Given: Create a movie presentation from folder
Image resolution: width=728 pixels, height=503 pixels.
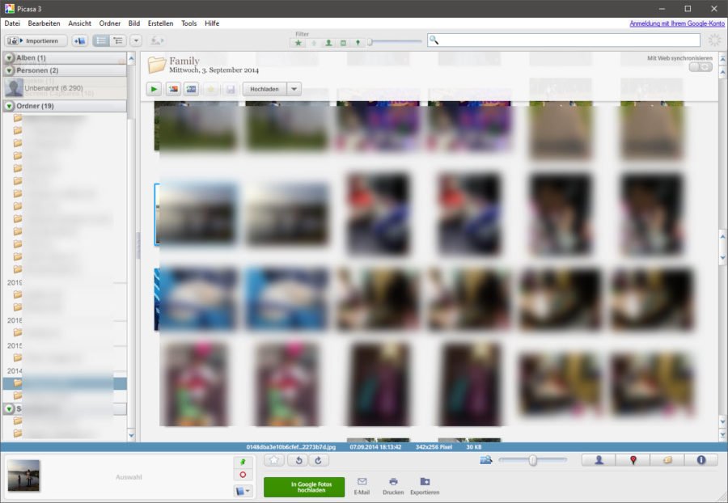Looking at the screenshot, I should click(x=191, y=89).
